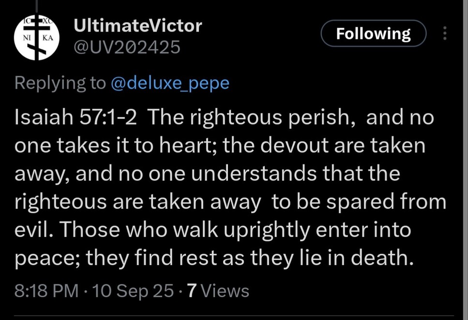468x320 pixels.
Task: Click the tweet line starting "one takes it"
Action: pos(219,146)
